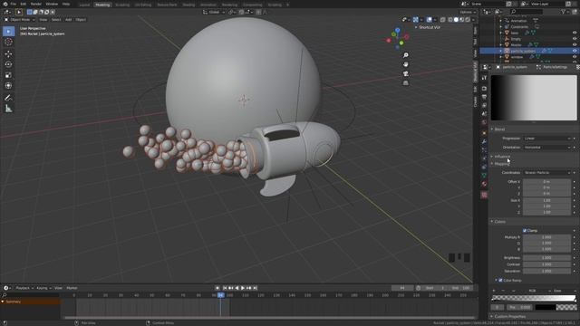The height and width of the screenshot is (326, 580).
Task: Open the Progression dropdown
Action: pos(547,139)
